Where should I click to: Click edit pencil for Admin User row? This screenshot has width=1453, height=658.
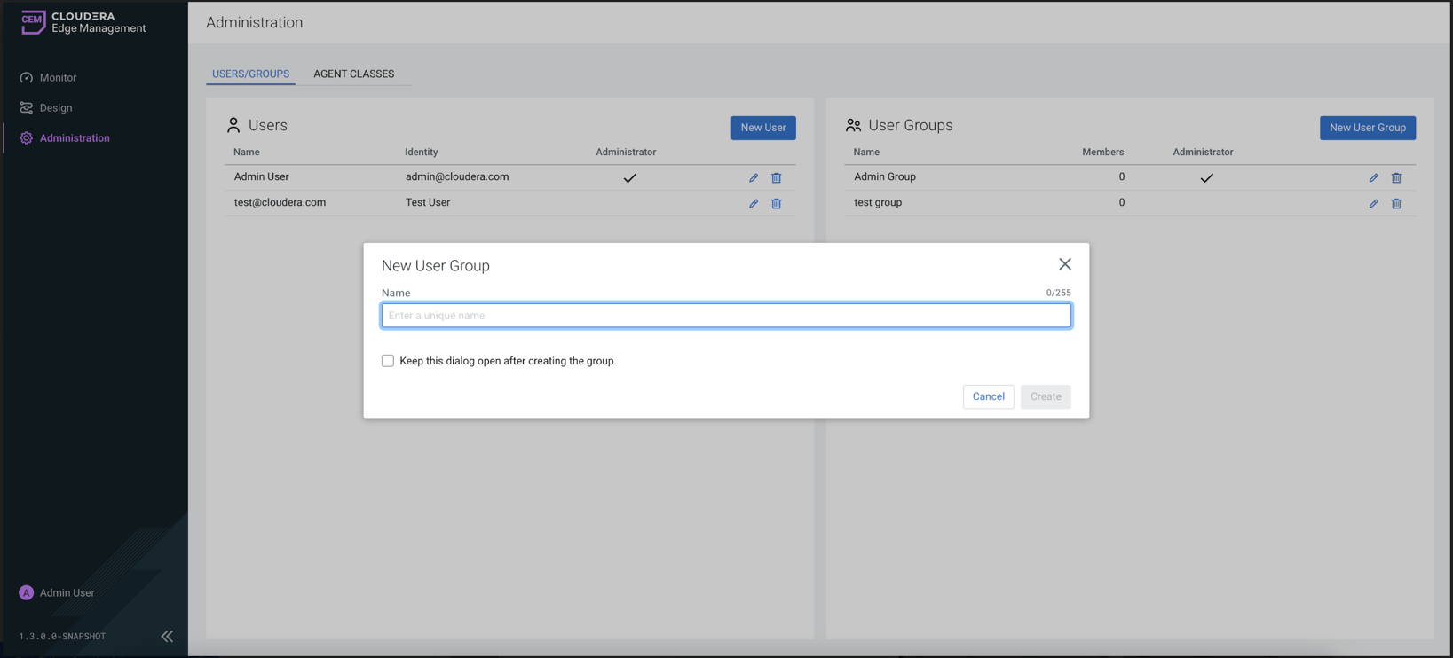pos(753,178)
